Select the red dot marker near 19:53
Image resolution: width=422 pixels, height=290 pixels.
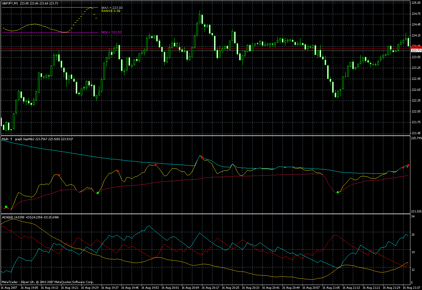[x=156, y=165]
